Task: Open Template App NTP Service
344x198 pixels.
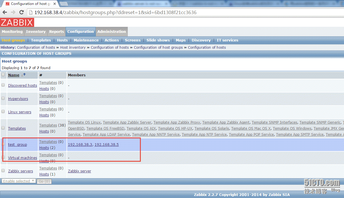Action: [x=204, y=135]
